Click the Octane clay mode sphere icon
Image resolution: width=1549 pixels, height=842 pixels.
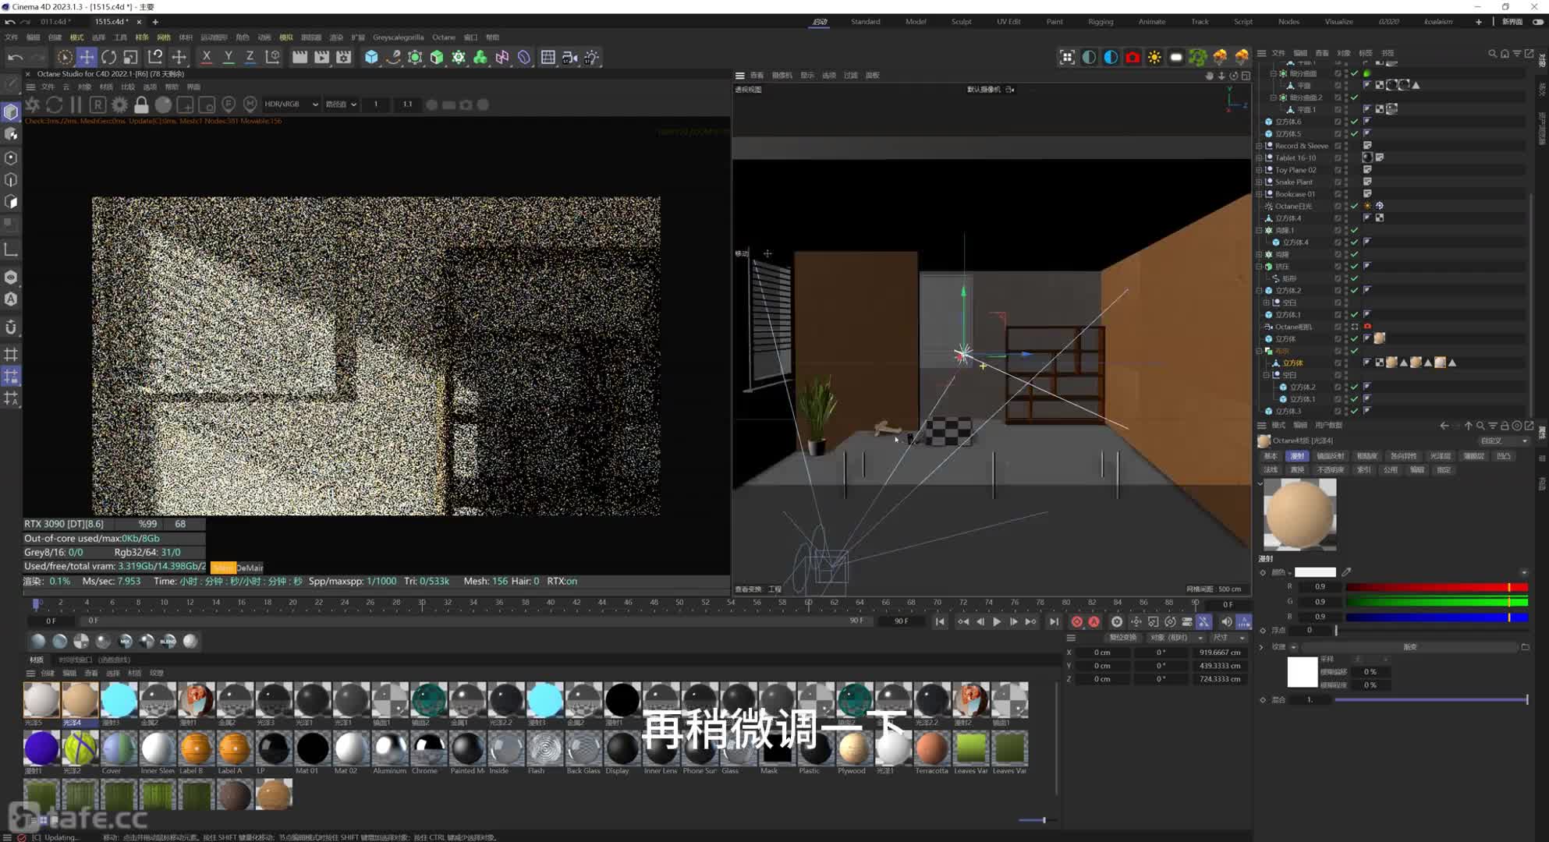163,104
